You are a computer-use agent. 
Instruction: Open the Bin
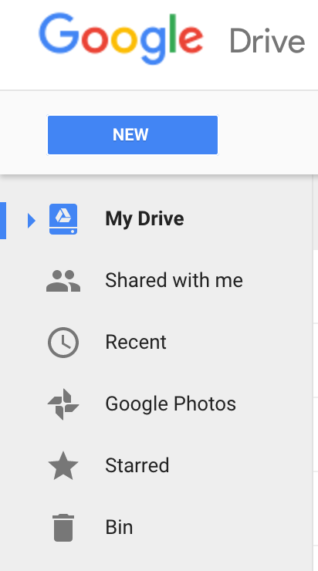(x=119, y=527)
